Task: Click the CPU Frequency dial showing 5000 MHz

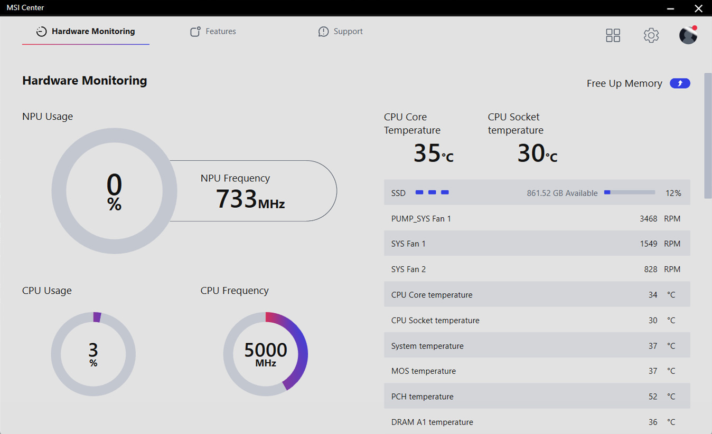Action: point(266,354)
